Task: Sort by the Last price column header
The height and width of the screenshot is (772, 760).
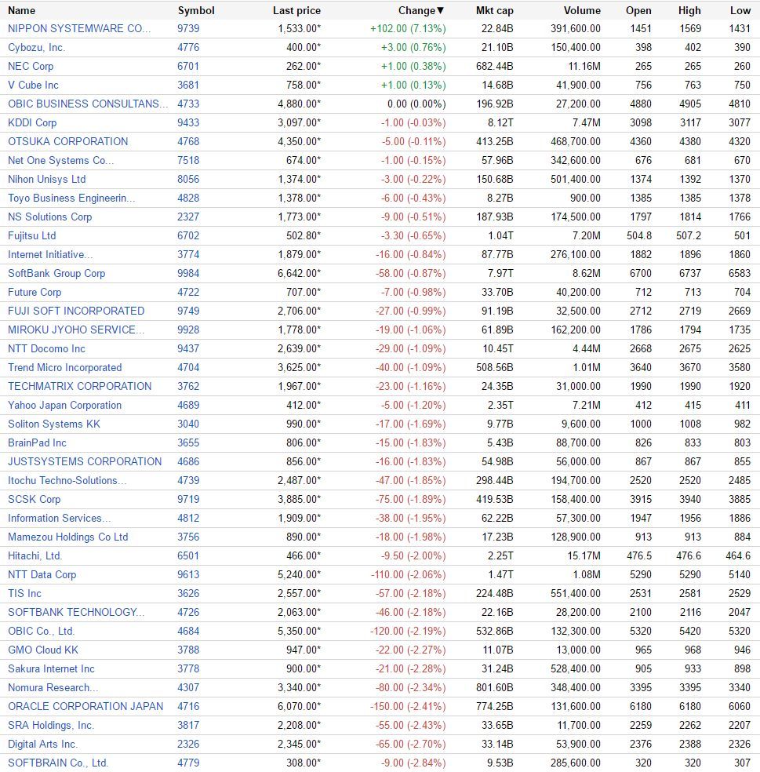Action: [296, 10]
